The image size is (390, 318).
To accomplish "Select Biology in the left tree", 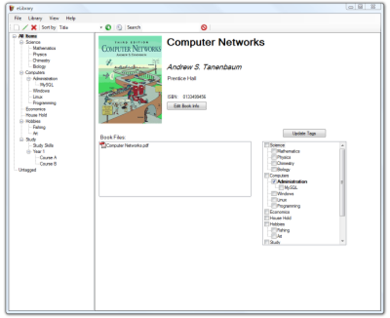I will click(40, 67).
